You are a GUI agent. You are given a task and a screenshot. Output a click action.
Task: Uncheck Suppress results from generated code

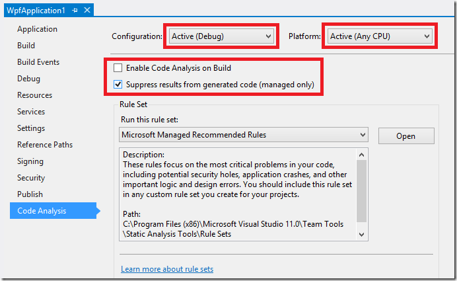[x=118, y=85]
